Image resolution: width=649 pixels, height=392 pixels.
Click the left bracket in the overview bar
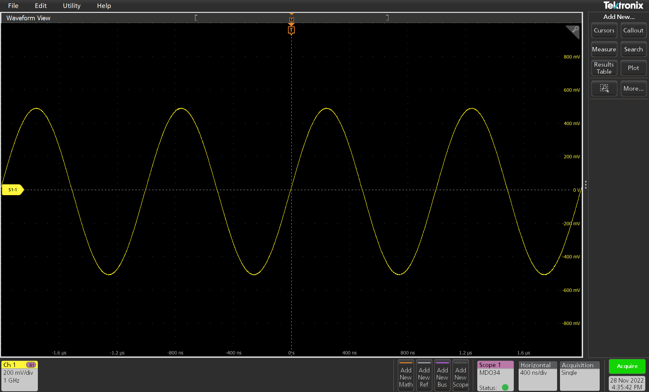[196, 18]
